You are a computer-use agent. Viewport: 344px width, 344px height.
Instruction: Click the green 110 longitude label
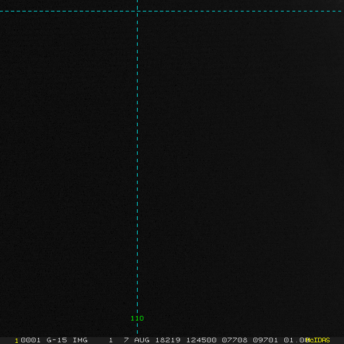point(137,318)
